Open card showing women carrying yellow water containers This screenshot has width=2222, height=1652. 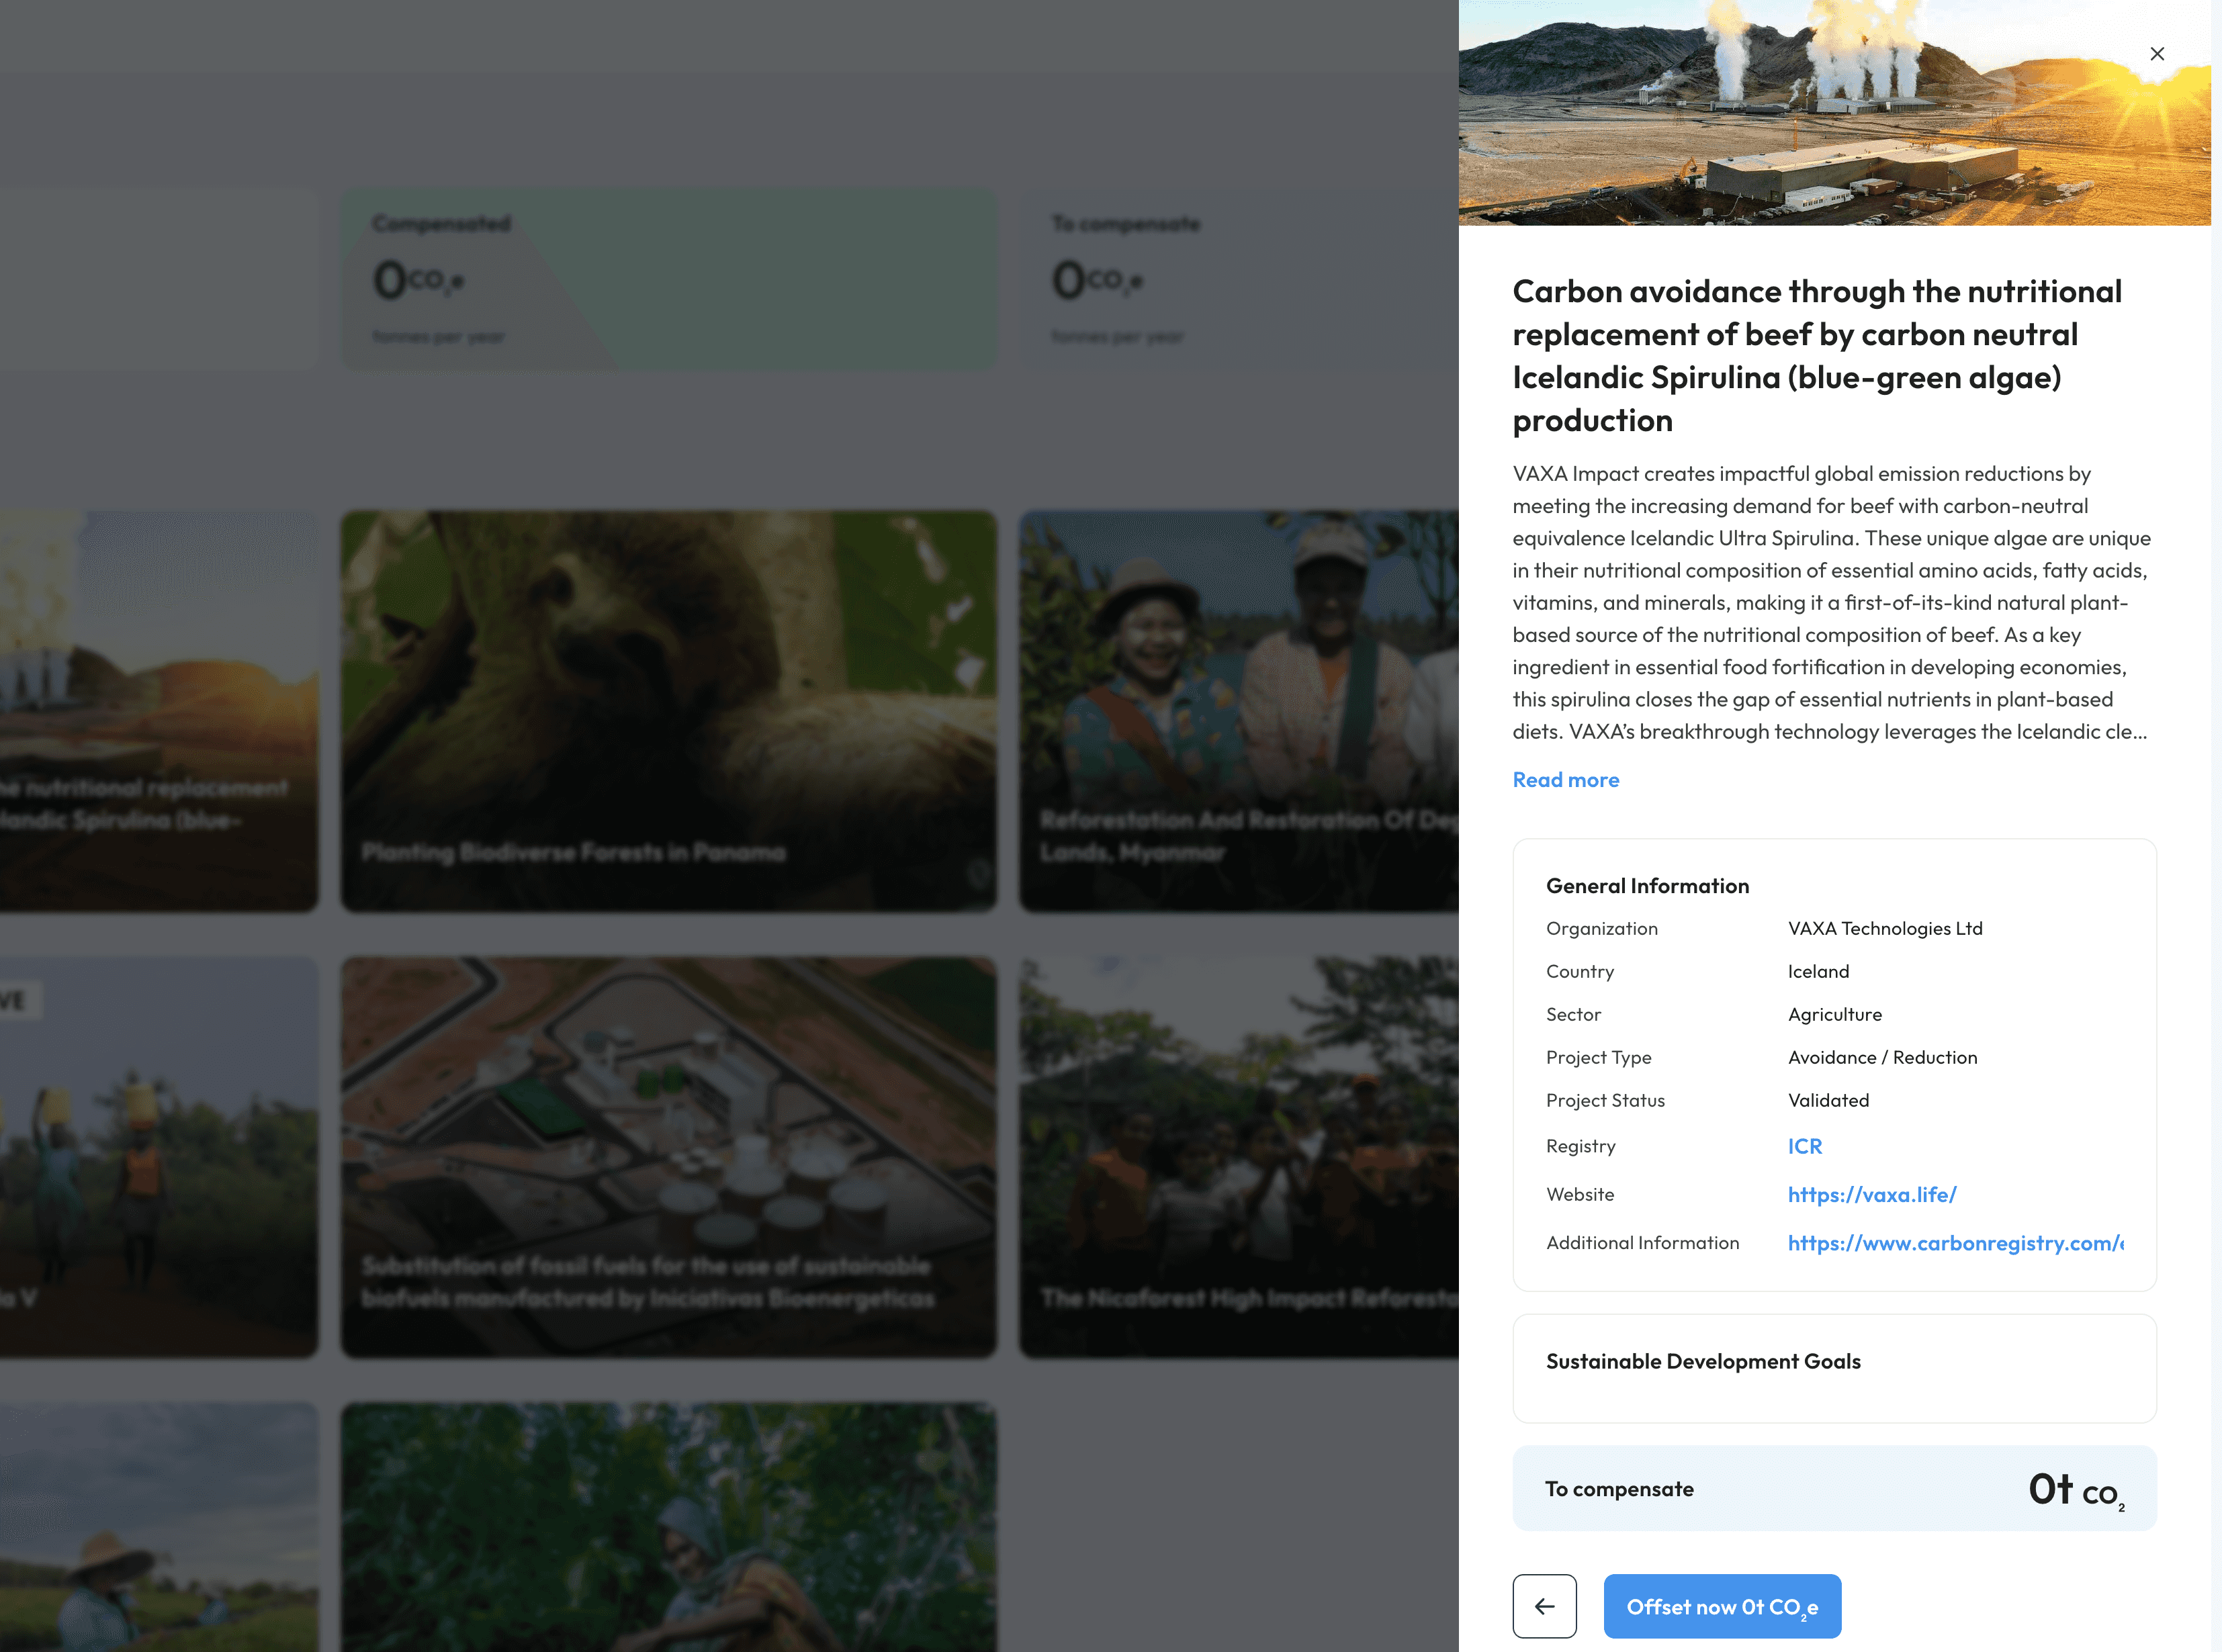[158, 1156]
